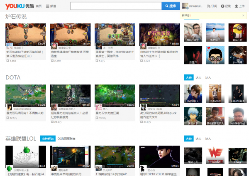Open the Esports couple profile picture
Screen dimensions: 249x176
(x=237, y=94)
